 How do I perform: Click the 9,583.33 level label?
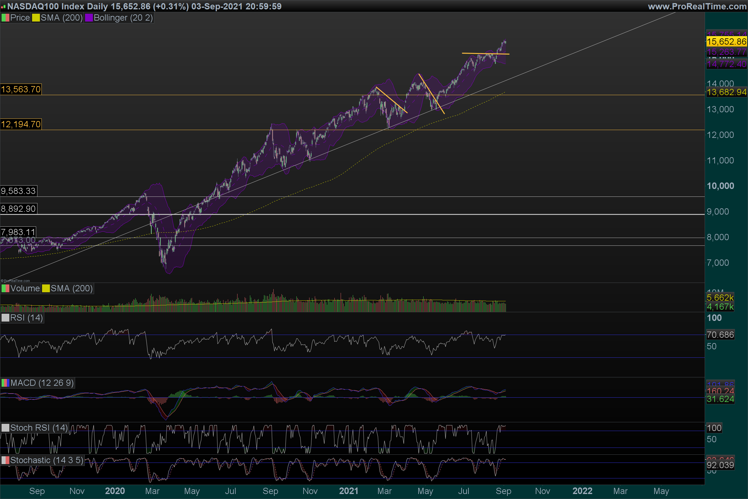[x=18, y=191]
